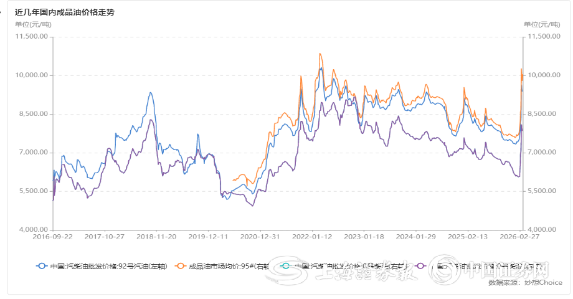Click the teal legend marker circle
573x299 pixels.
pyautogui.click(x=286, y=266)
